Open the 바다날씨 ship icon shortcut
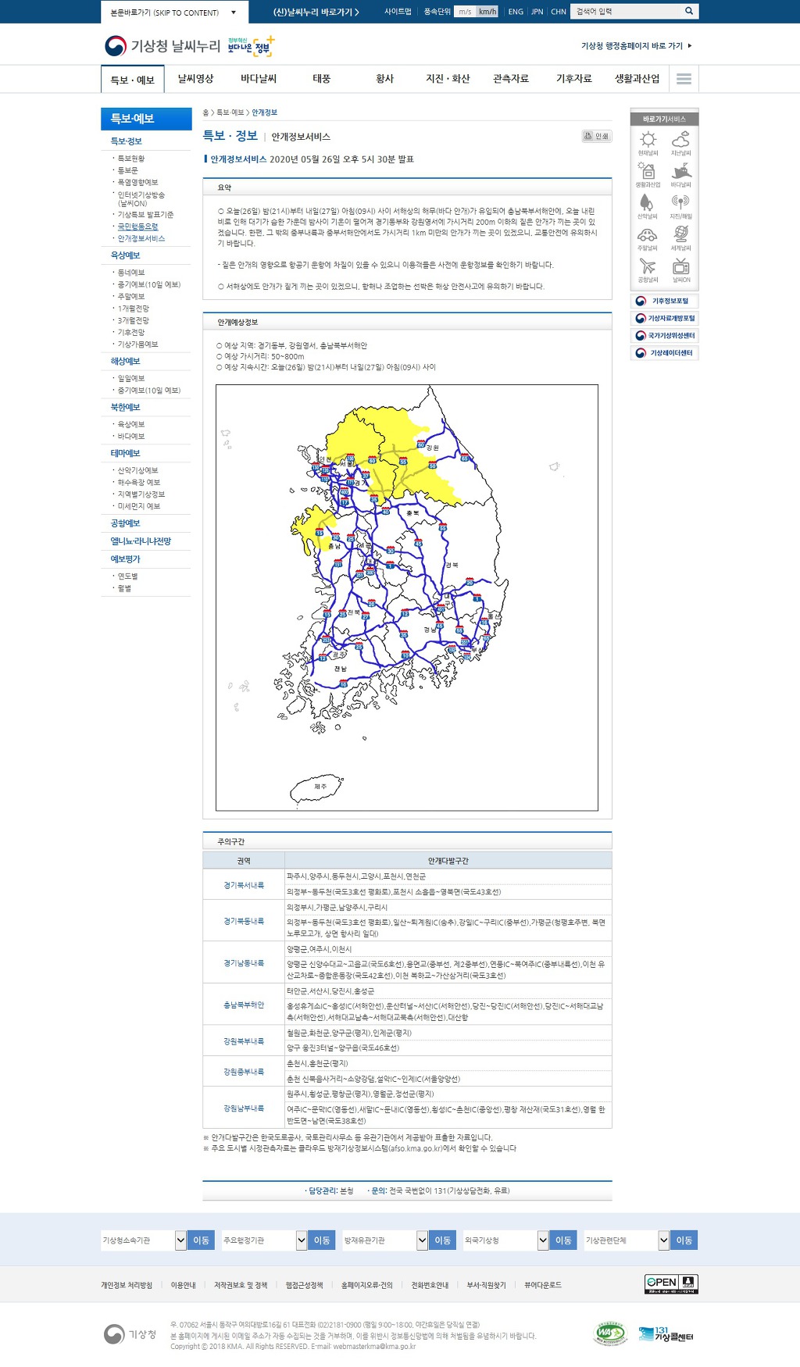This screenshot has width=800, height=1367. point(680,175)
